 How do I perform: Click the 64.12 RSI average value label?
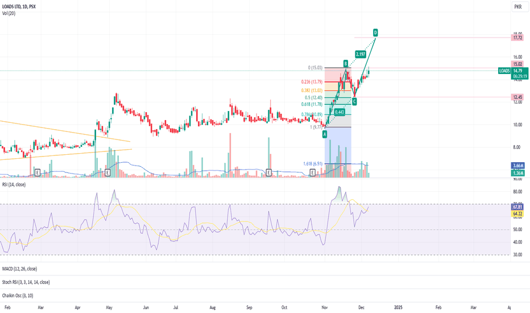517,213
